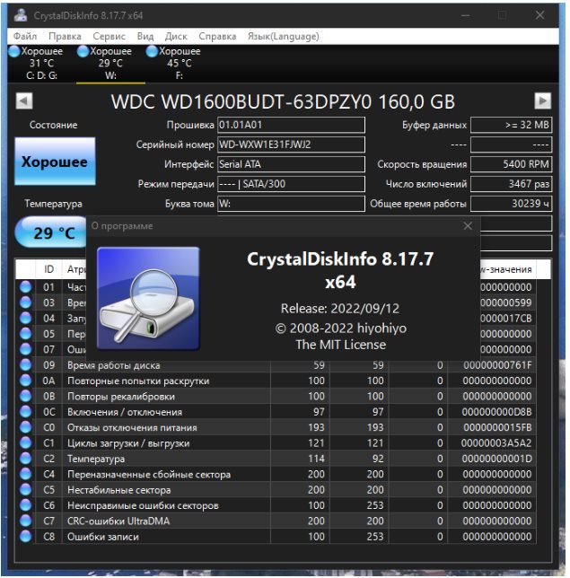Open the Правка menu
Screen dimensions: 570x578
(65, 36)
